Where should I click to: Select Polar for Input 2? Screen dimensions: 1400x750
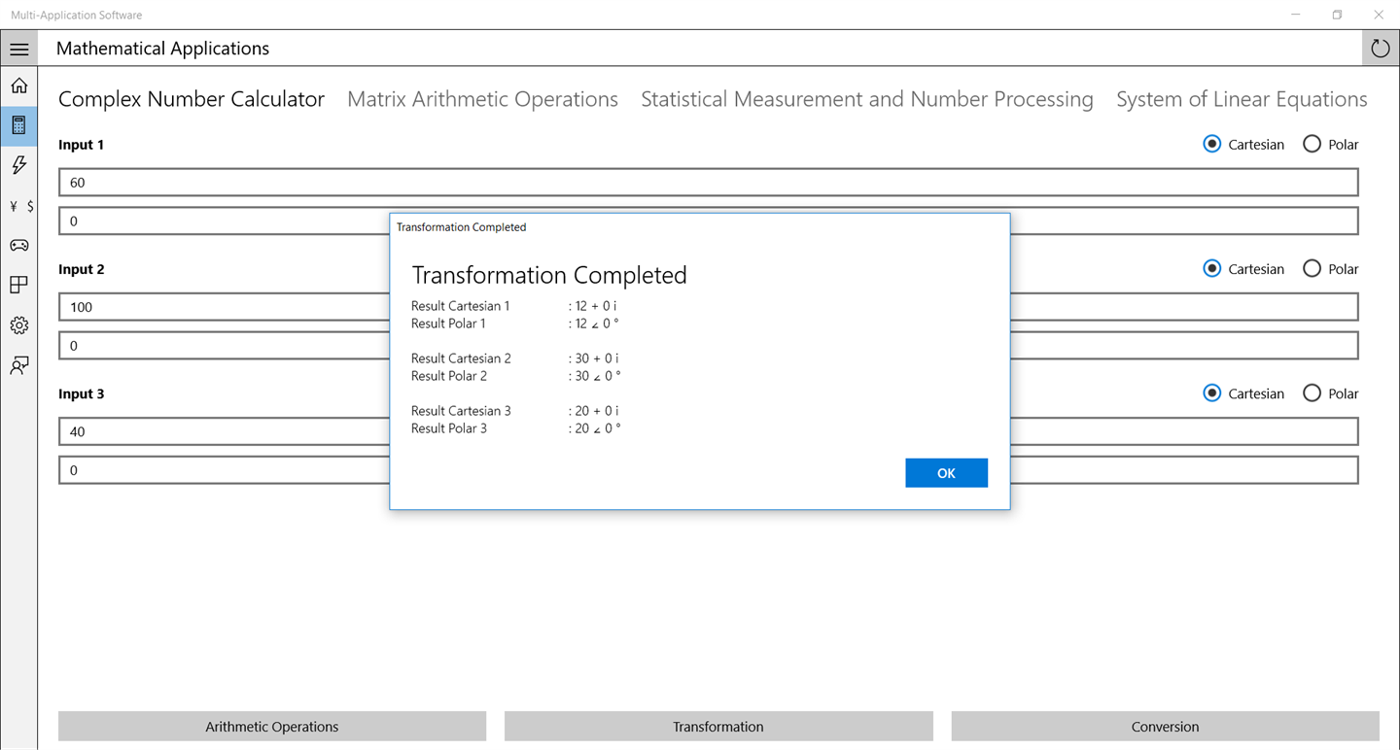[x=1331, y=269]
